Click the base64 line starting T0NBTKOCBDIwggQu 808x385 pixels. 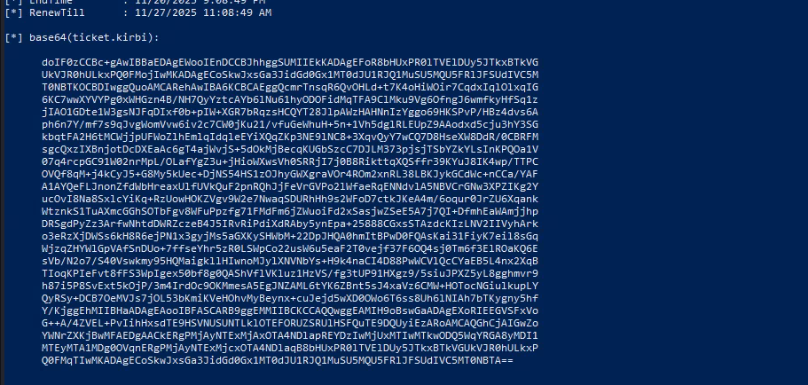click(290, 87)
